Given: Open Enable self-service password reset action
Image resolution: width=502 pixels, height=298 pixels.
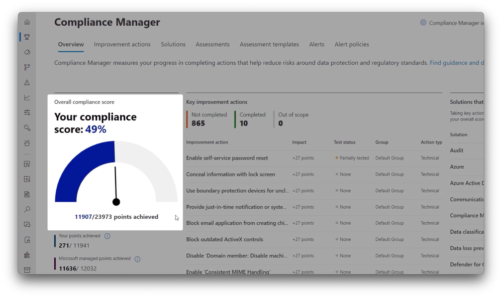Looking at the screenshot, I should 227,158.
